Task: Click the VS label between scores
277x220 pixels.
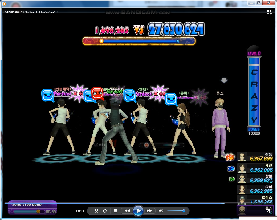Action: click(x=139, y=30)
